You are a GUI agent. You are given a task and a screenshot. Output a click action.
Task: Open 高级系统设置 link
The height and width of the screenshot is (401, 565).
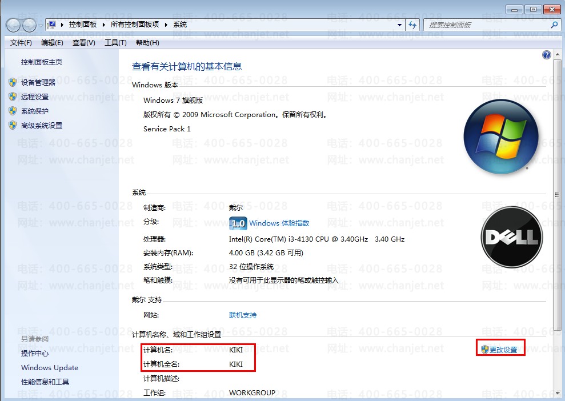(x=42, y=125)
